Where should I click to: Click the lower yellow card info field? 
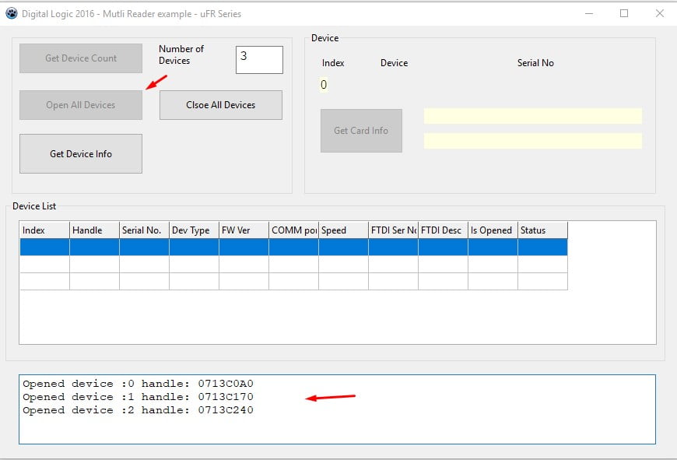tap(532, 141)
